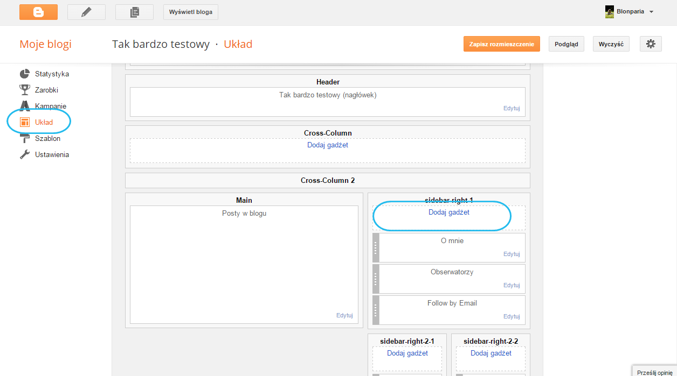Add gadget in Cross-Column section

(328, 145)
